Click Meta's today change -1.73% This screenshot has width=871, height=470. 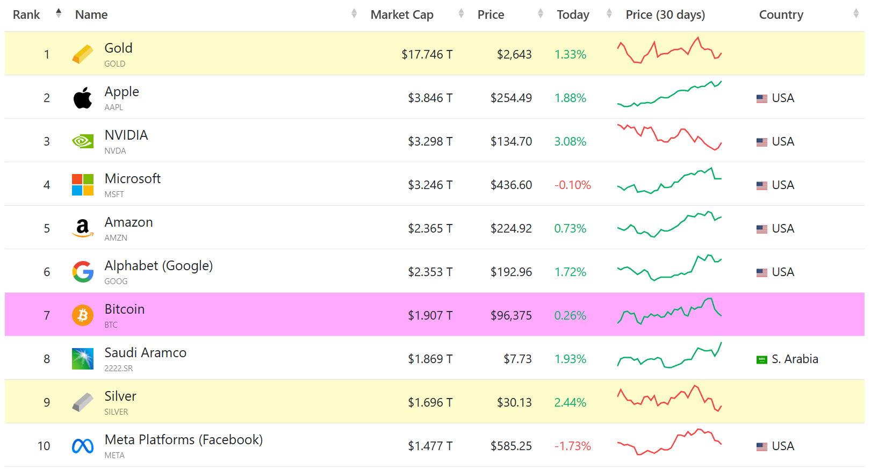coord(572,446)
